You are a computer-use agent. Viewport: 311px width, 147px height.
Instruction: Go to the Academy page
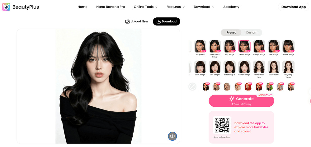point(231,7)
